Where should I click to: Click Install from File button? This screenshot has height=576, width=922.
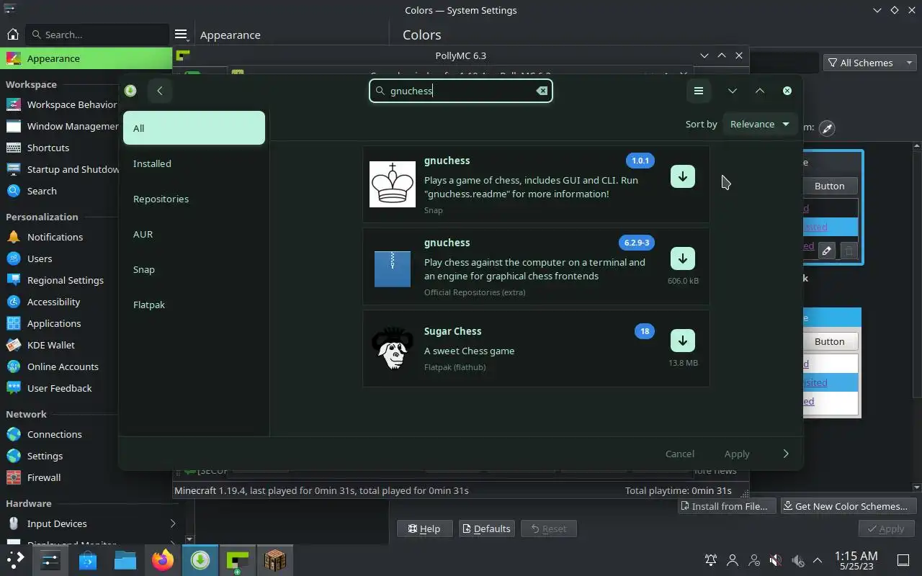pyautogui.click(x=728, y=506)
